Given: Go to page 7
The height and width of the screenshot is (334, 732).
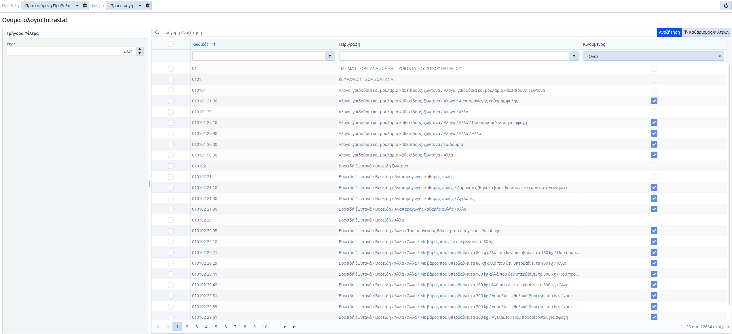Looking at the screenshot, I should point(235,327).
